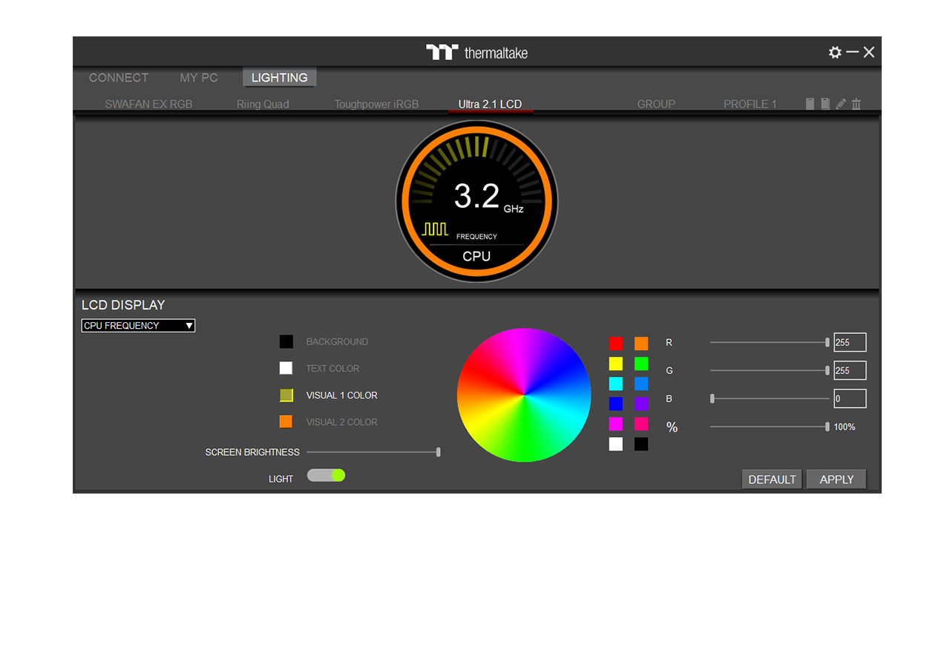
Task: Select the VISUAL 2 COLOR orange box
Action: click(286, 422)
